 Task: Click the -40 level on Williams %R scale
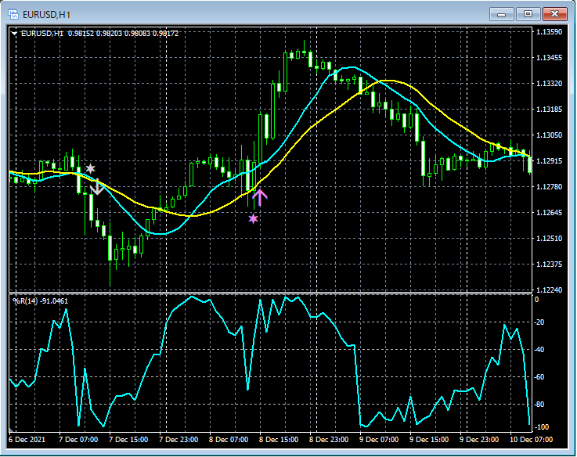pyautogui.click(x=539, y=350)
